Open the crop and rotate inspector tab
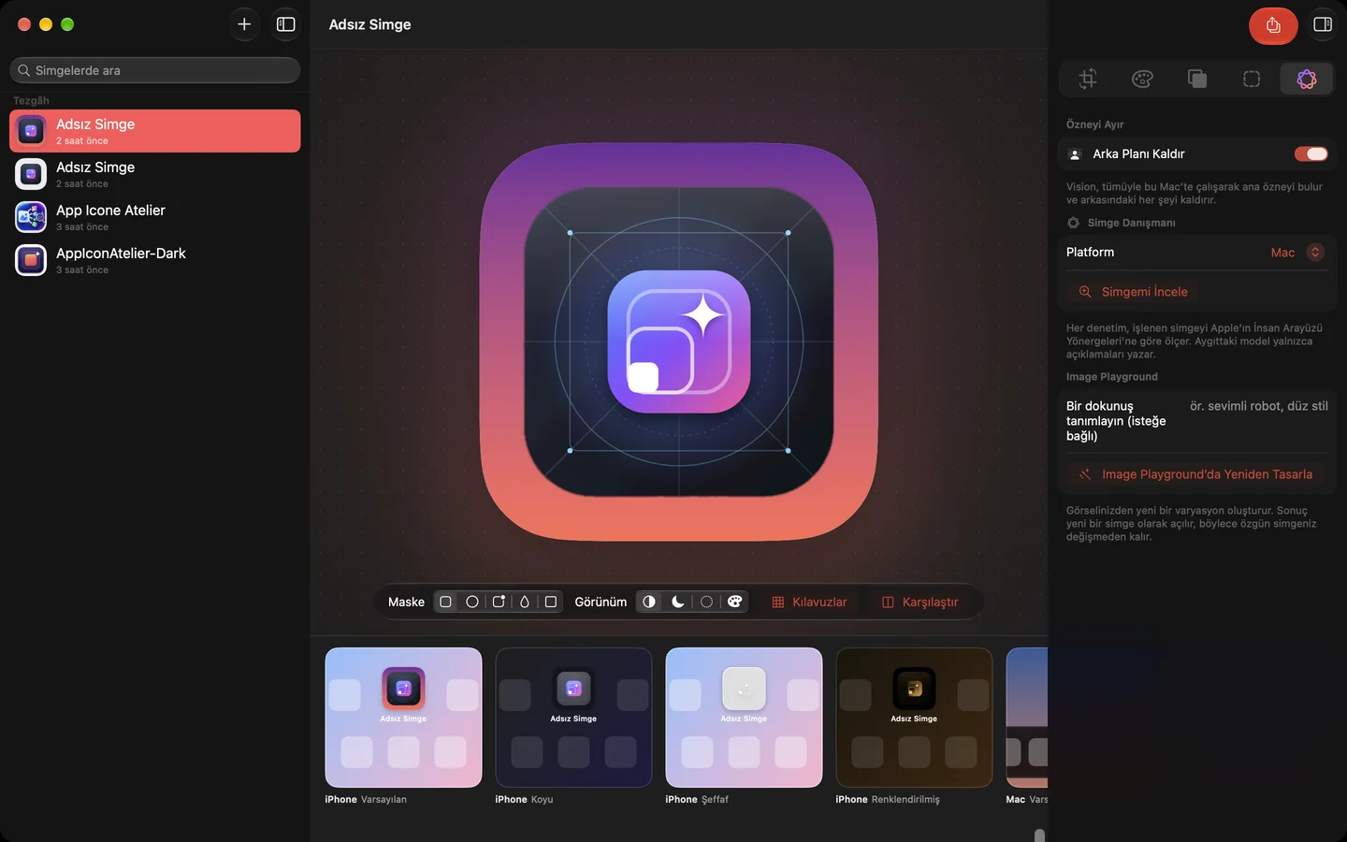 pos(1088,79)
